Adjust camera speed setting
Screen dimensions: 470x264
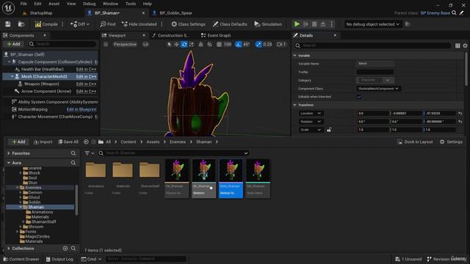(x=281, y=44)
